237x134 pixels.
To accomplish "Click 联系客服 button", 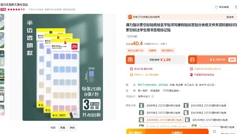I will [222, 7].
